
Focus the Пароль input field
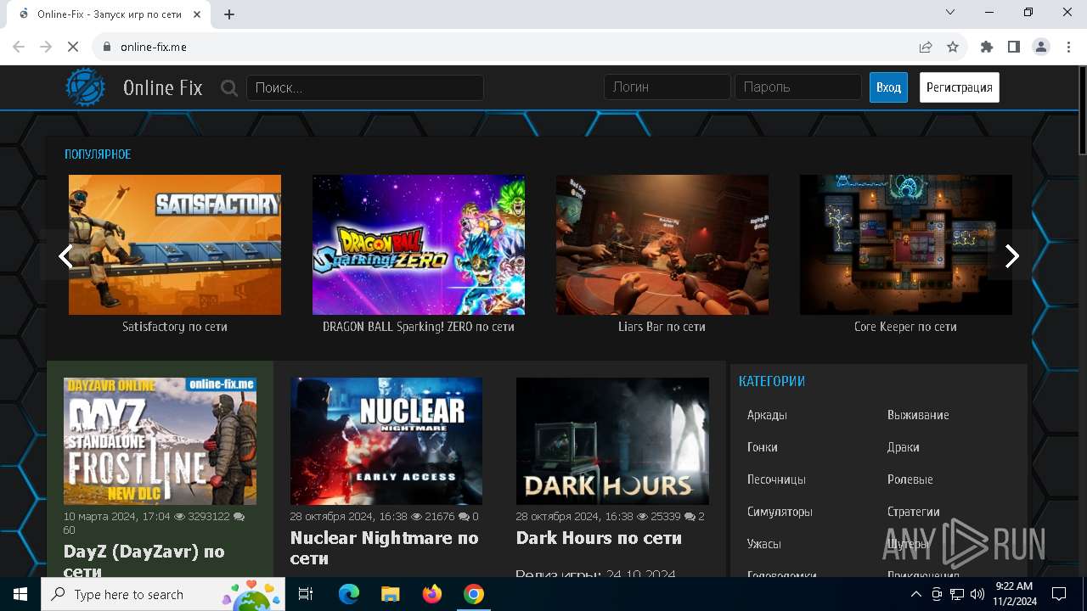[x=798, y=87]
